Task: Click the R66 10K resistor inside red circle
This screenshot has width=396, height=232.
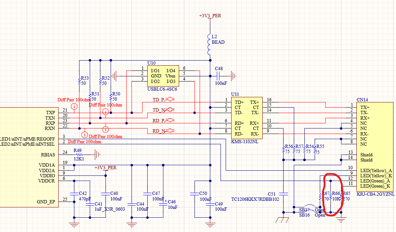Action: (330, 197)
